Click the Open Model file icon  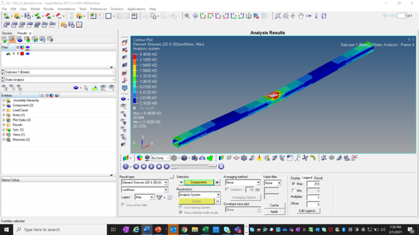(17, 16)
